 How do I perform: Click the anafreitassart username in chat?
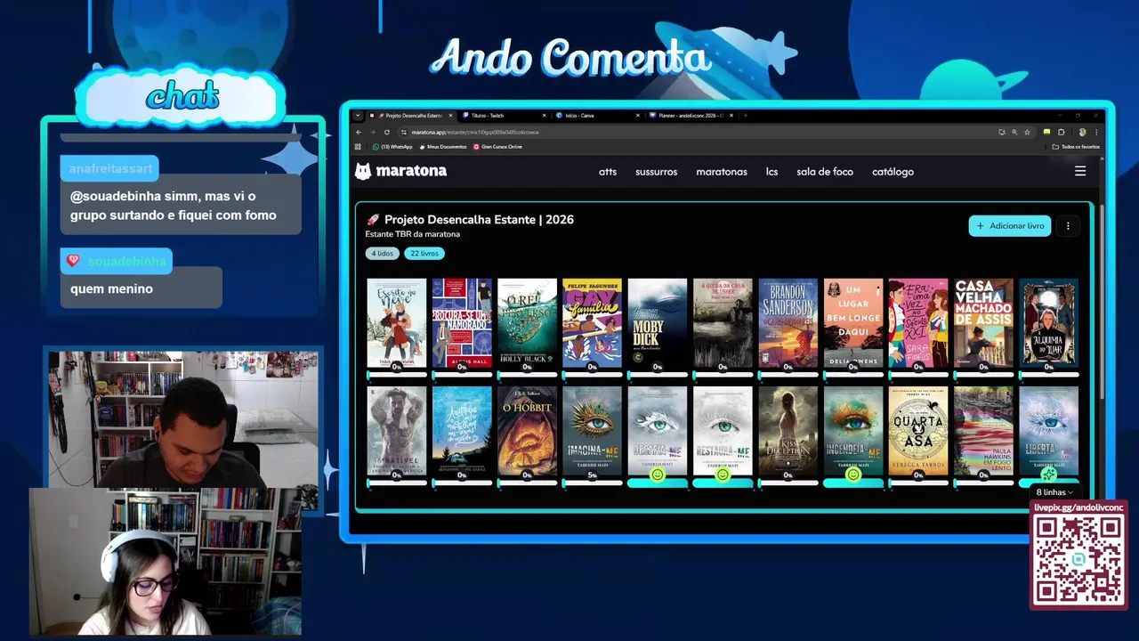tap(109, 169)
